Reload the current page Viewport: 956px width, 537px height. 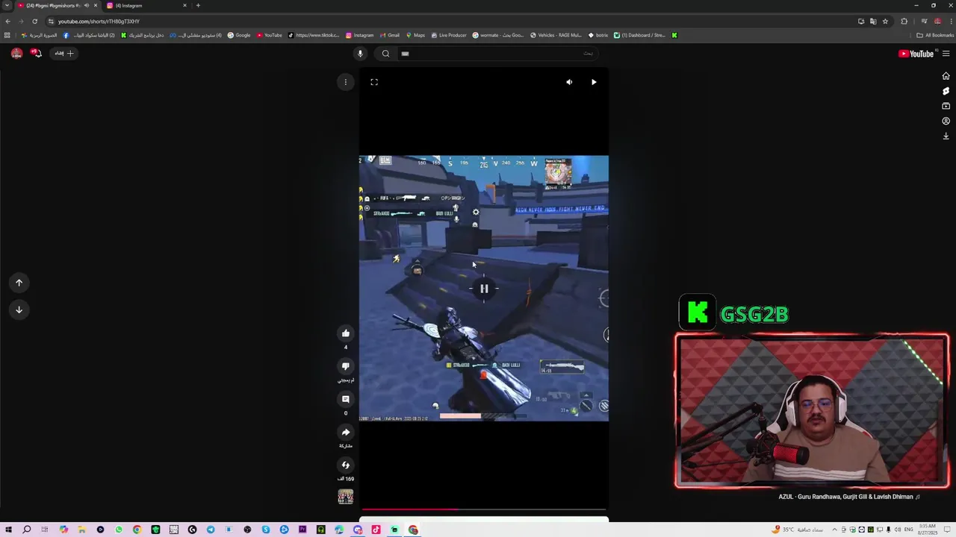(x=34, y=21)
